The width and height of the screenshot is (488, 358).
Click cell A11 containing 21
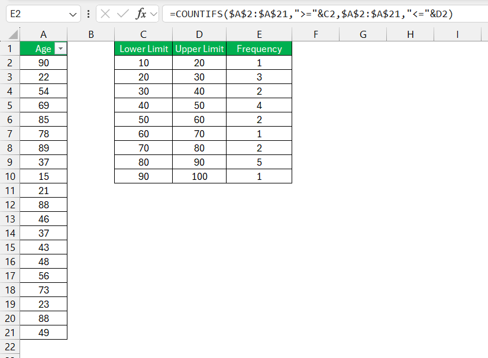pos(44,191)
